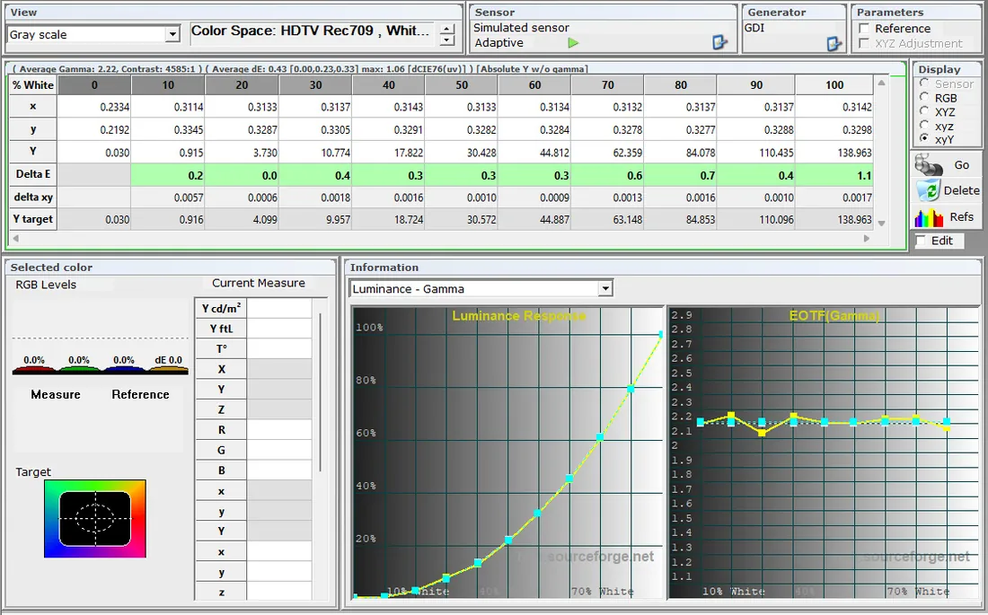
Task: Click Y target value 4.099 cell
Action: 242,220
